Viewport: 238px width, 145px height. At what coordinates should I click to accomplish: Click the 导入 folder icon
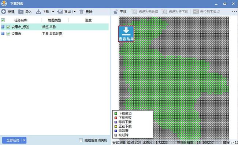[x=21, y=12]
